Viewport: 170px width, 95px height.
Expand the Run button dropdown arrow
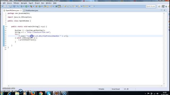tap(29, 6)
